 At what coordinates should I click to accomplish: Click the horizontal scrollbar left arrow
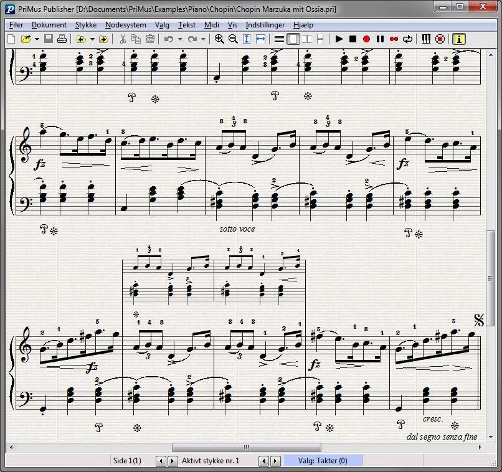[x=12, y=447]
